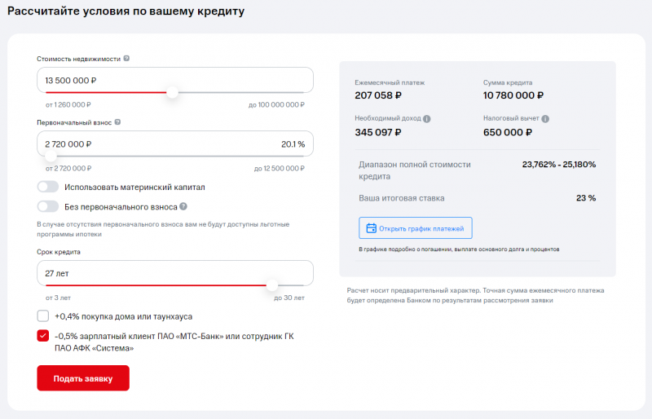
Task: Uncheck the -0,5% зарплатный клиент checkbox
Action: tap(43, 336)
